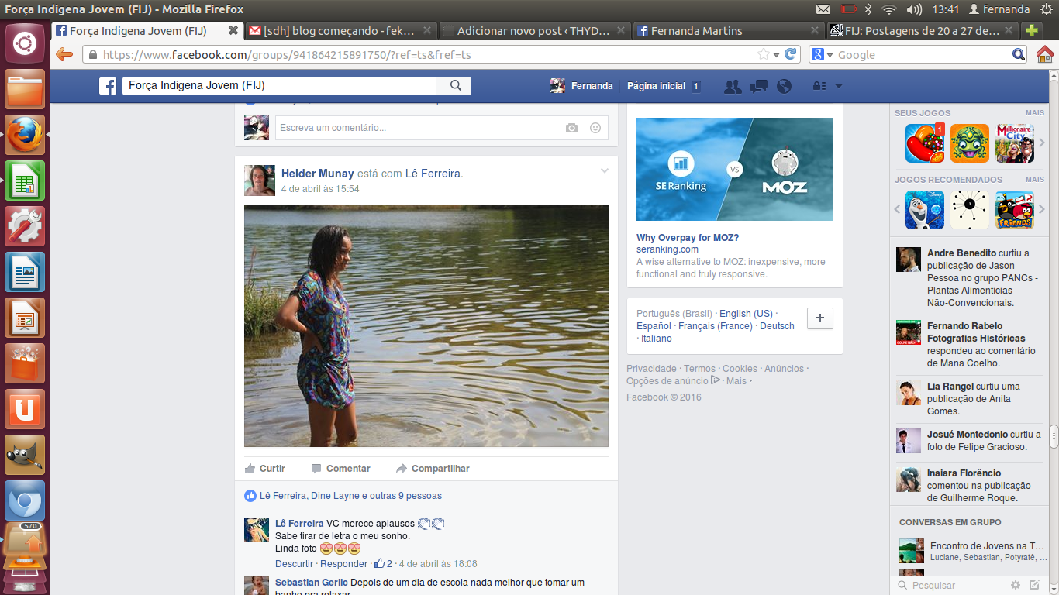Click Comentar on the post

tap(341, 469)
